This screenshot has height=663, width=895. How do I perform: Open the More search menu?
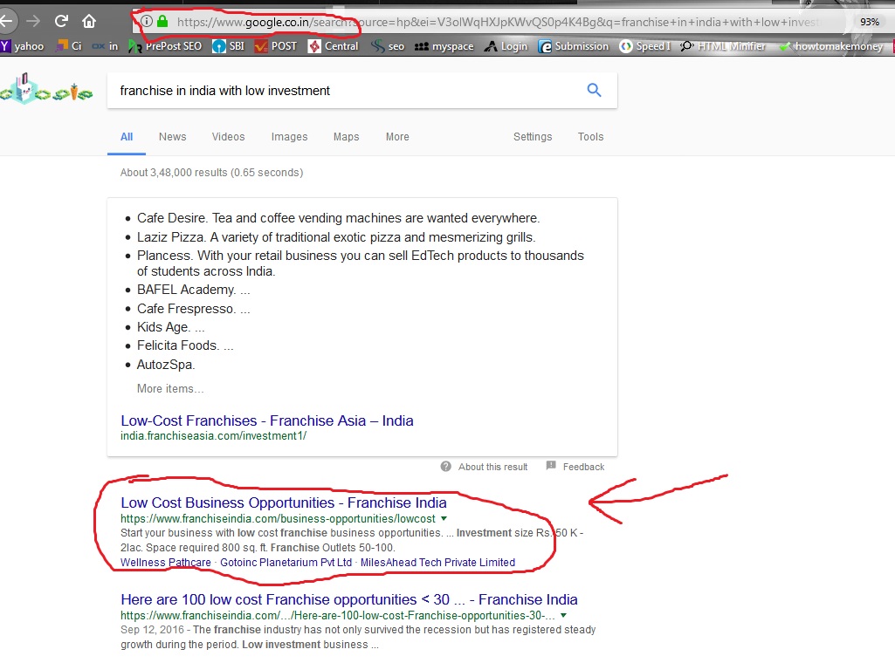[397, 137]
